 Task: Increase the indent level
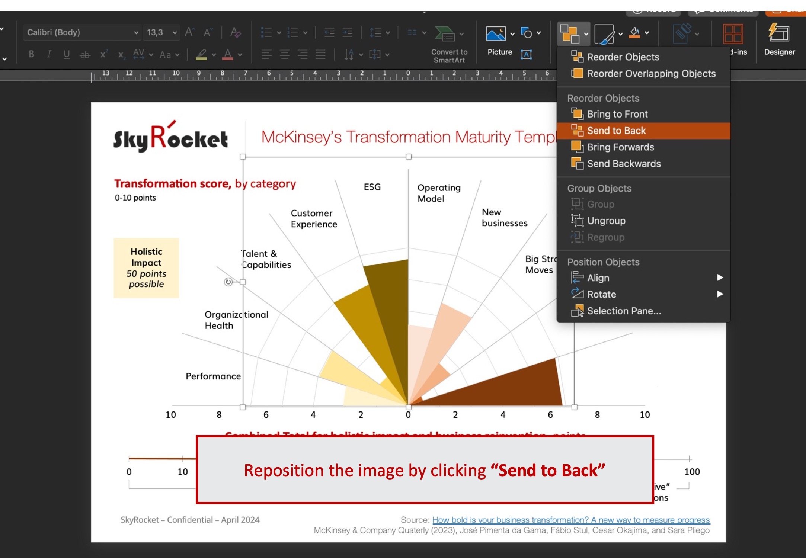pos(347,32)
